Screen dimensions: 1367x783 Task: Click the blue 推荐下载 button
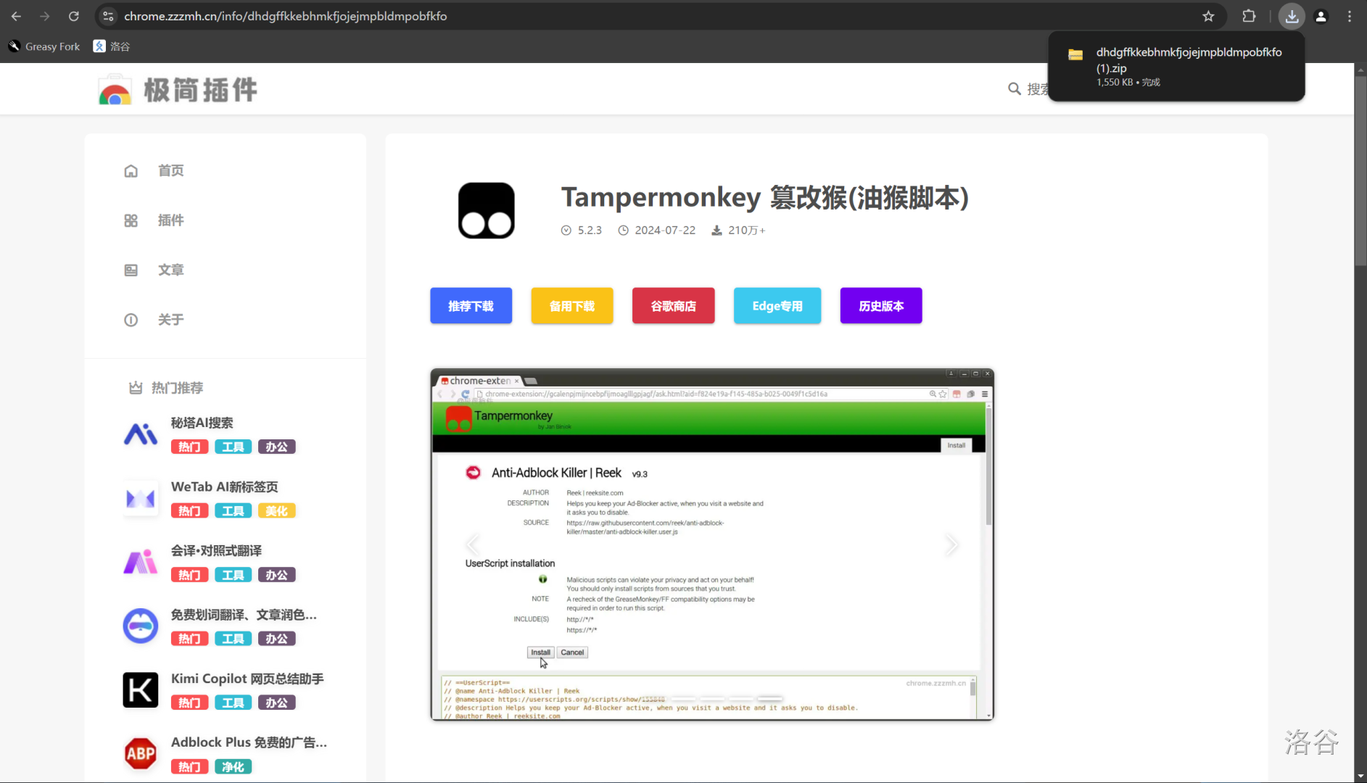tap(471, 306)
